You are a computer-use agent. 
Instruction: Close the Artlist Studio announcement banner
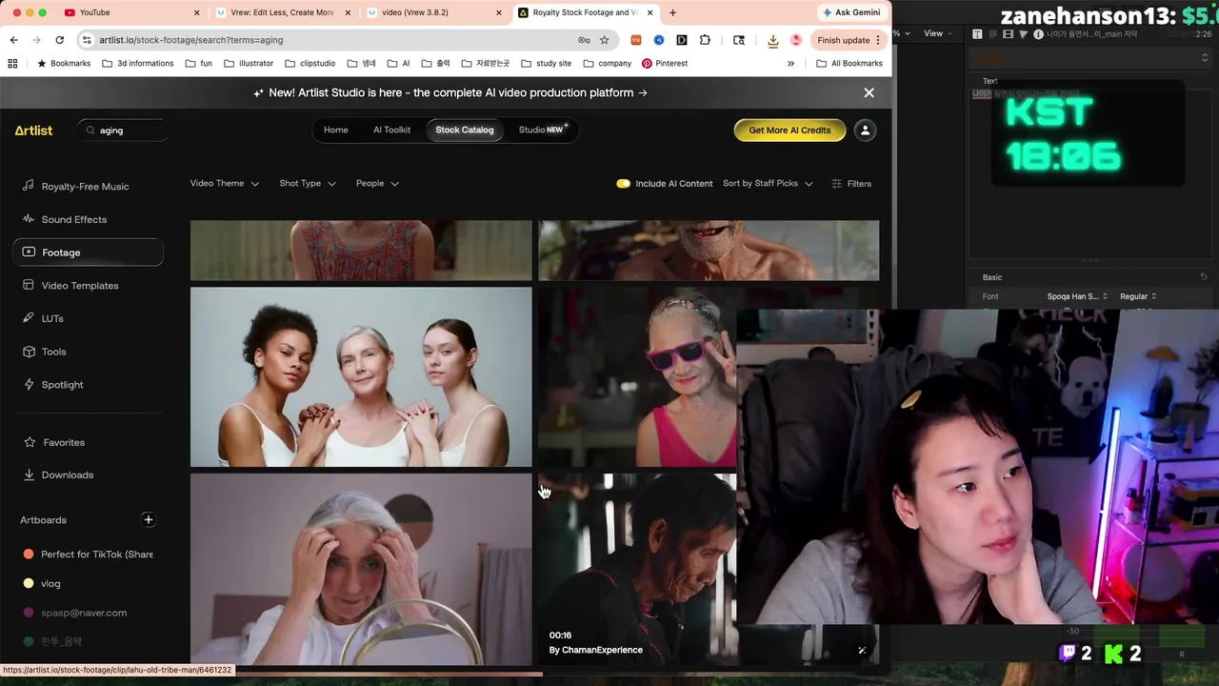(869, 92)
